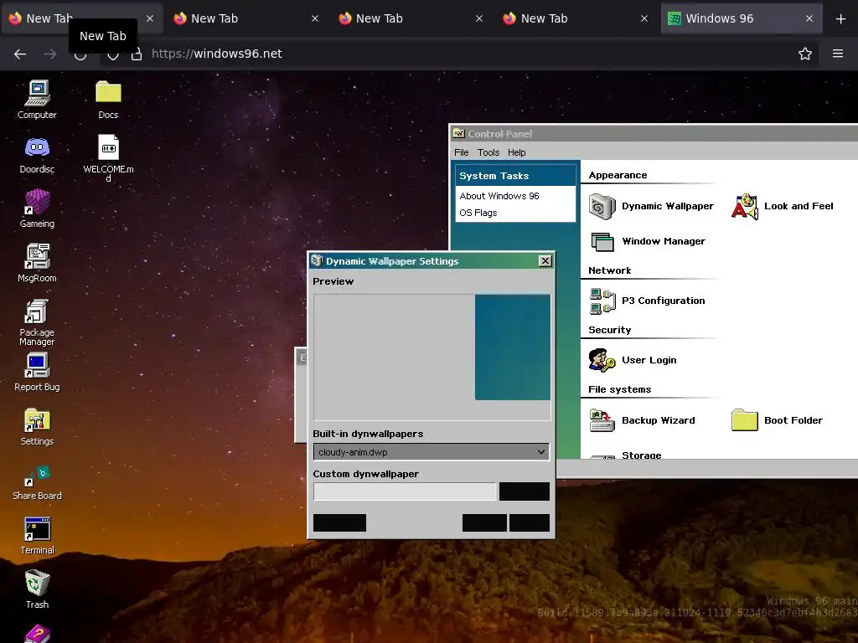Open a new browser tab with plus
The width and height of the screenshot is (858, 643).
(841, 18)
